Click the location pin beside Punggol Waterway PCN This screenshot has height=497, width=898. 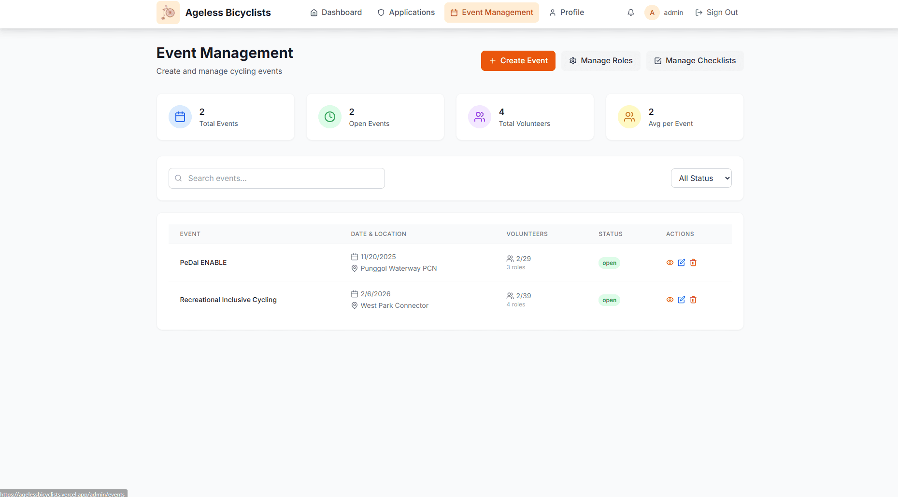pos(355,268)
